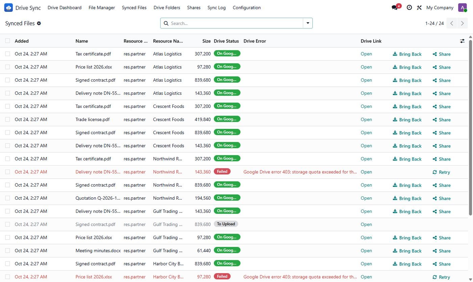Open optional columns adjust icon
473x282 pixels.
tap(462, 41)
